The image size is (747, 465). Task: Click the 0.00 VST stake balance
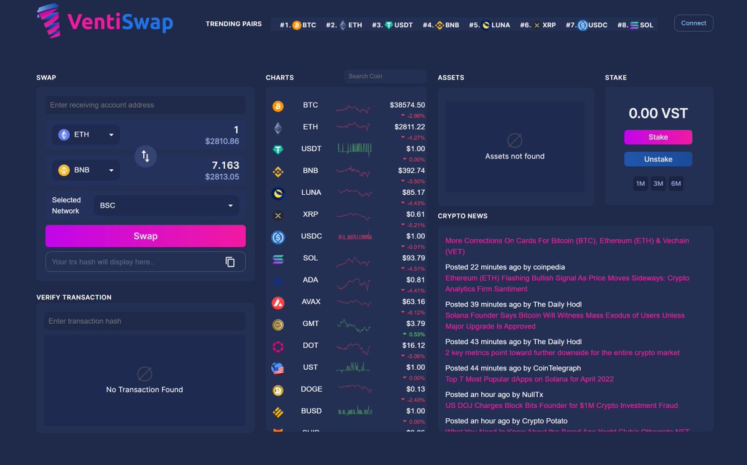(x=658, y=113)
